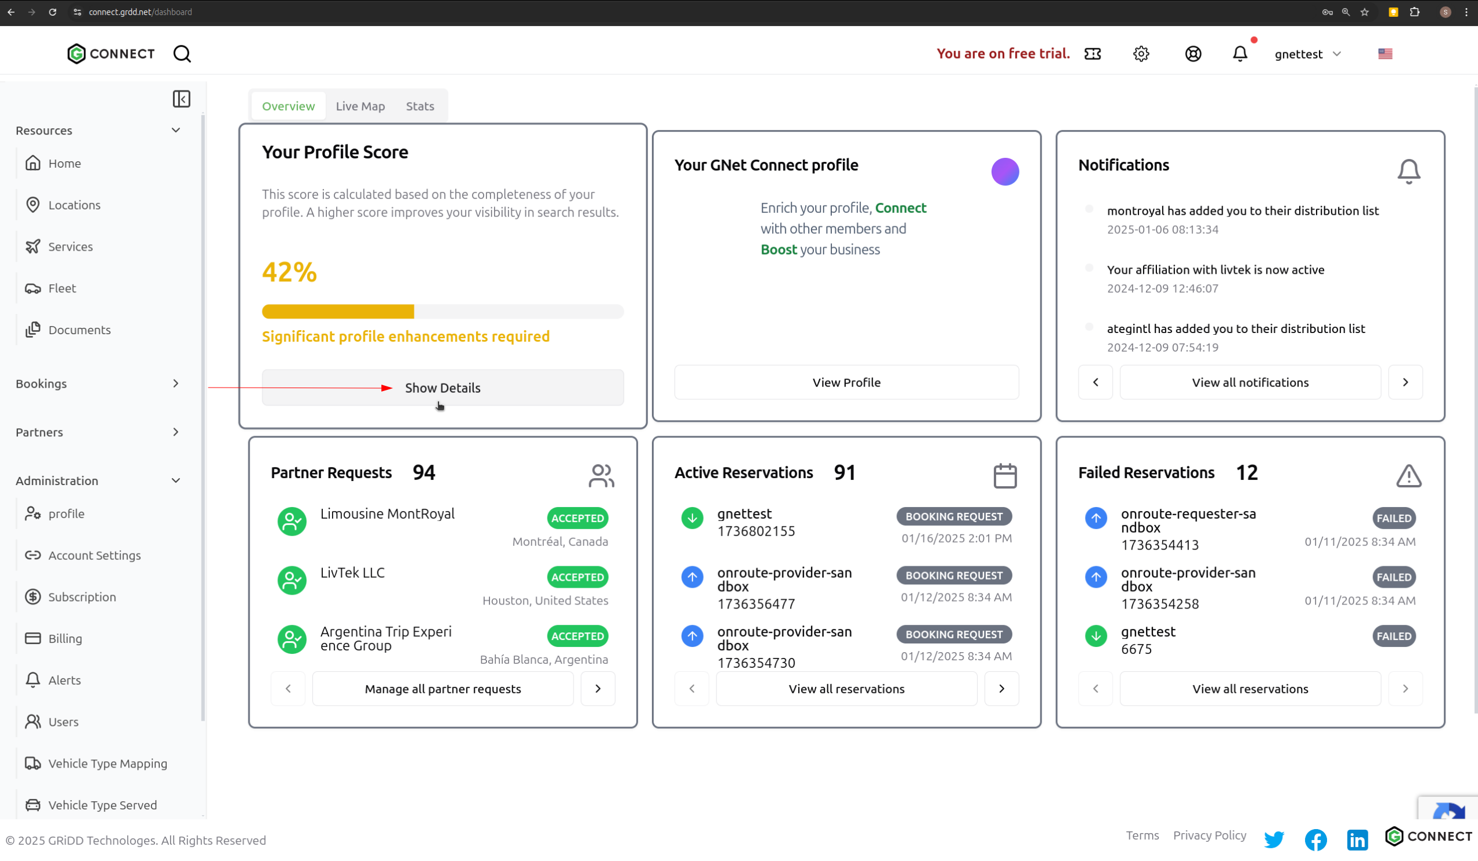Click Manage all partner requests button
The image size is (1478, 861).
(442, 689)
